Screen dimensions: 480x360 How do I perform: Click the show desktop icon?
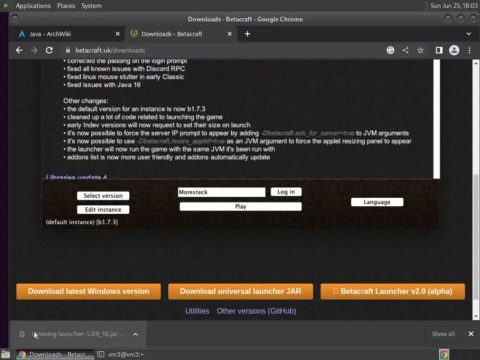click(x=6, y=354)
